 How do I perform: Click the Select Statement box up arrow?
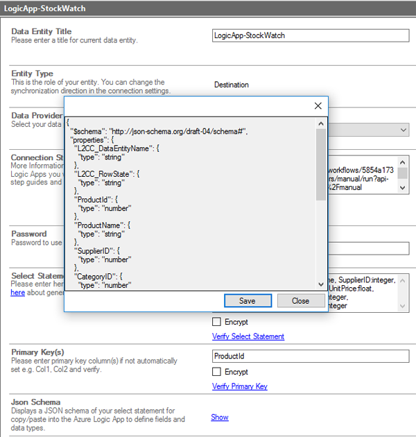pos(403,280)
